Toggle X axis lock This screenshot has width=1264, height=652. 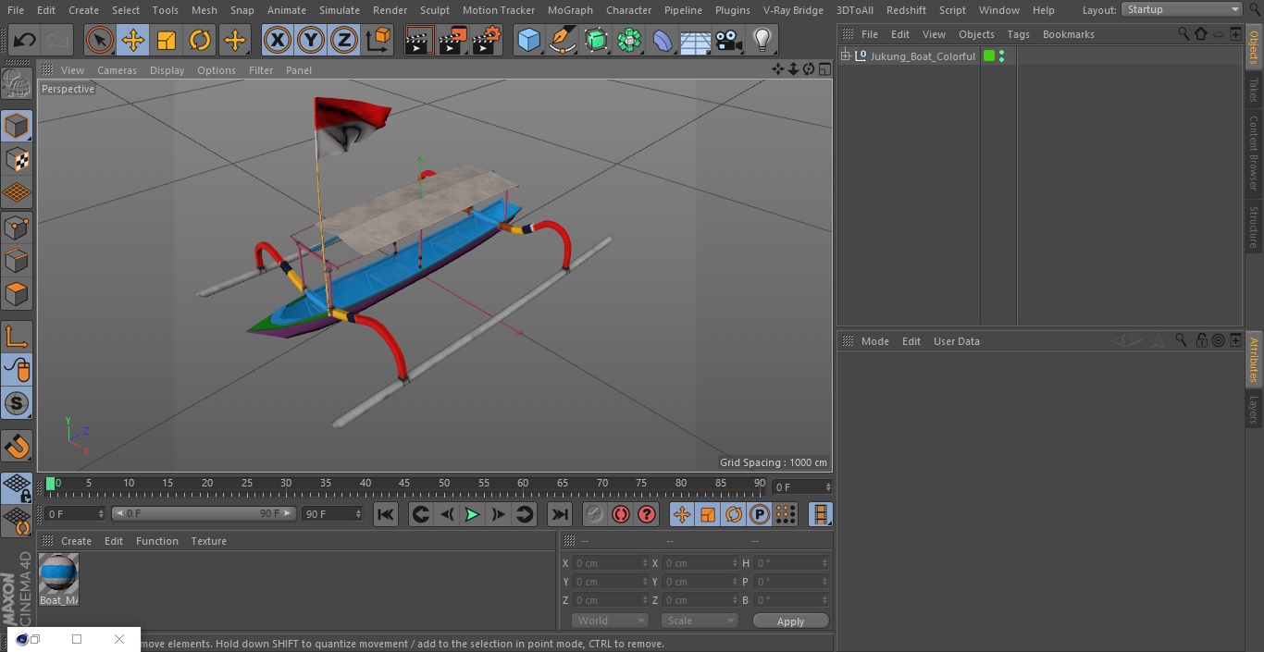click(278, 40)
